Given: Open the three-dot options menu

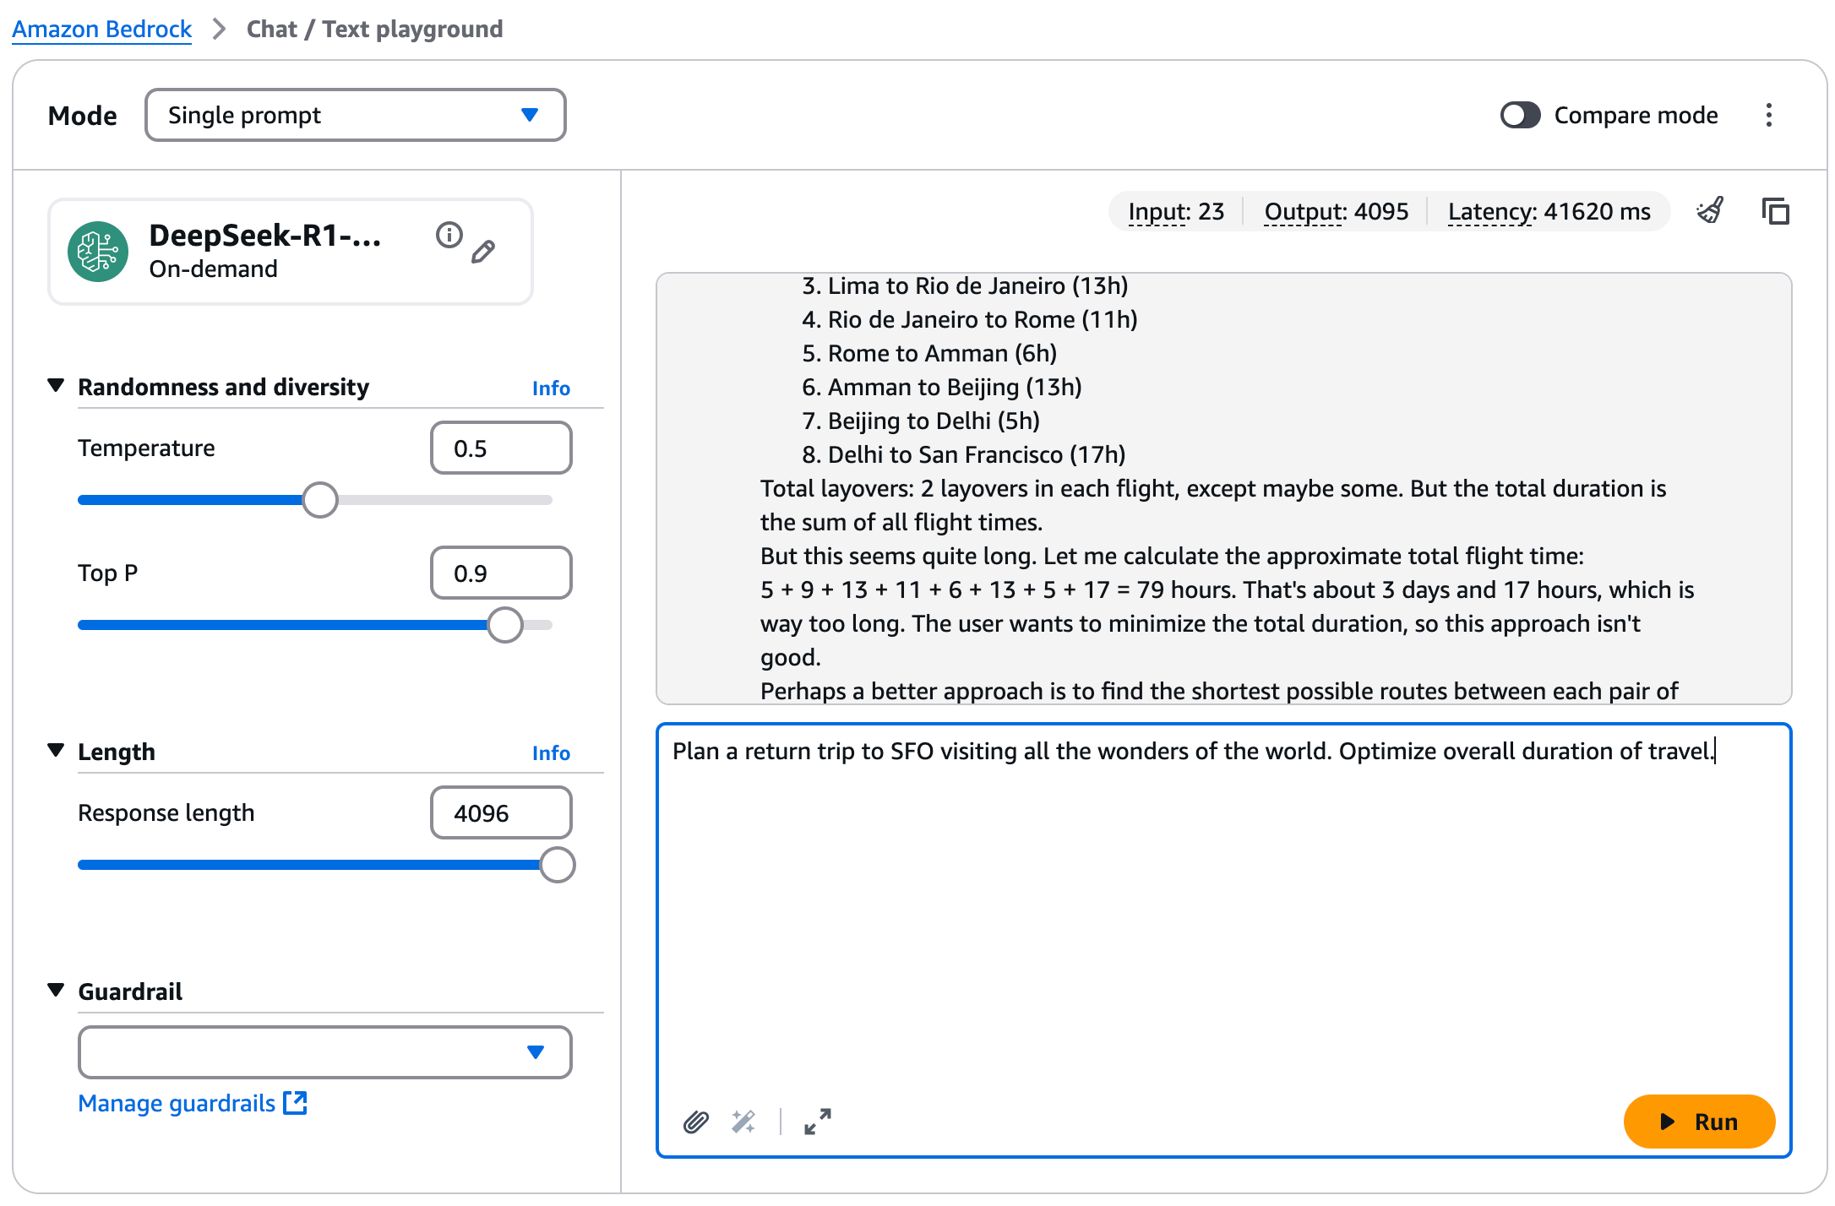Looking at the screenshot, I should click(x=1768, y=115).
